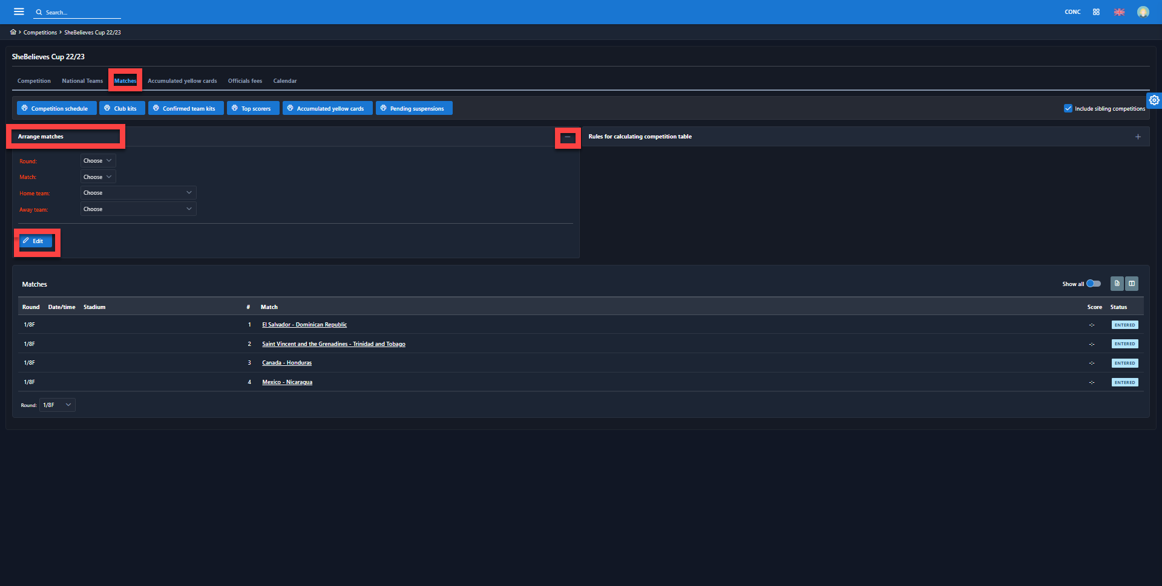Screen dimensions: 1162x586
Task: Open the settings gear icon
Action: [1154, 100]
